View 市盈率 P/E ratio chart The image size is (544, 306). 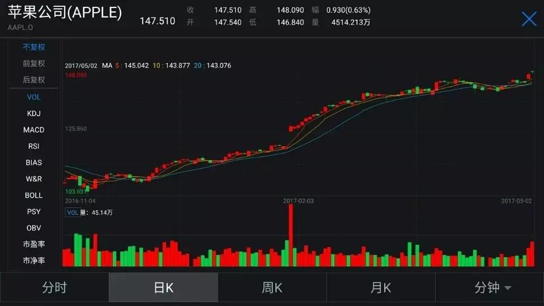pyautogui.click(x=33, y=244)
